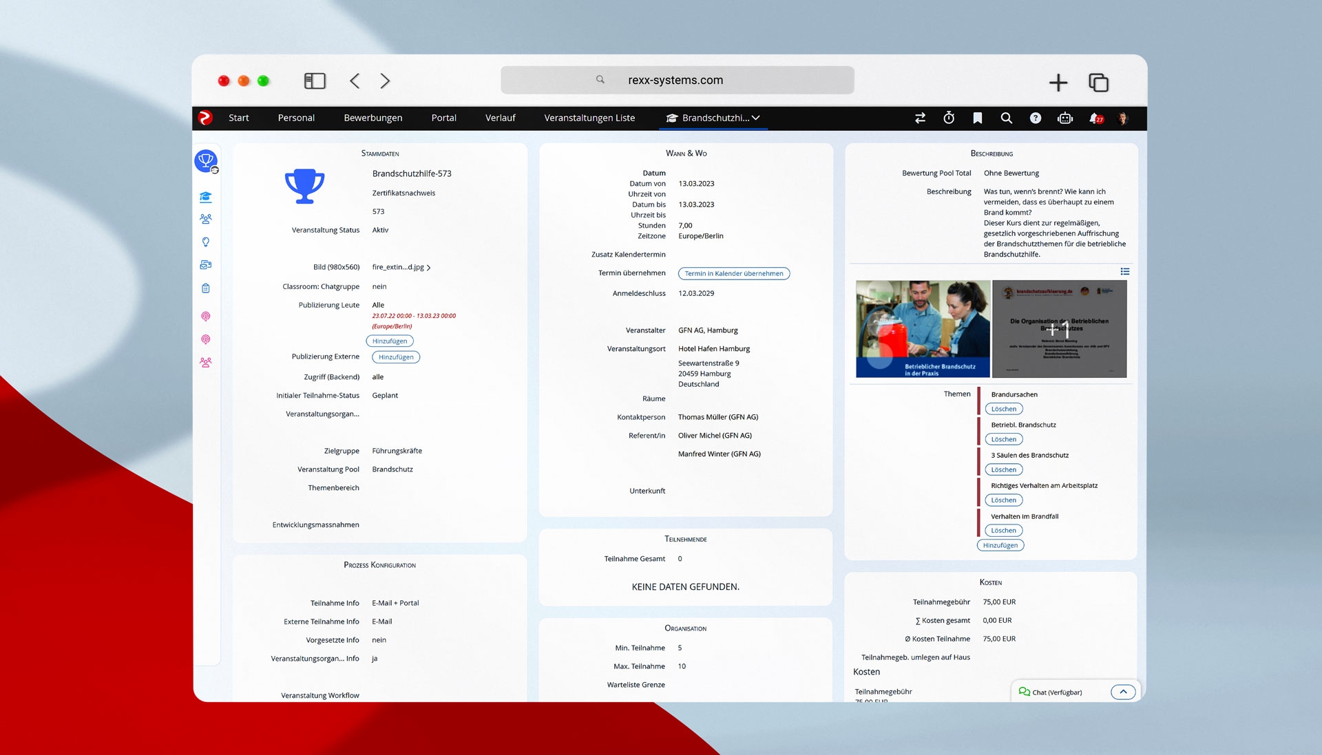Expand the Brandschutzhi... tab dropdown arrow
The height and width of the screenshot is (755, 1322).
point(756,118)
